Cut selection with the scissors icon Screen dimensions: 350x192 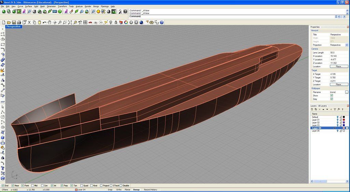[x=29, y=22]
